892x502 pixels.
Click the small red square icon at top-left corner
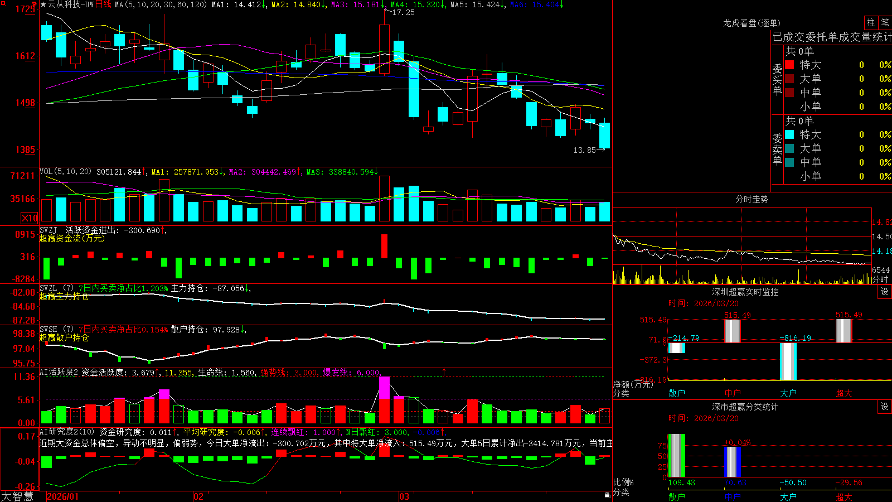pyautogui.click(x=3, y=3)
